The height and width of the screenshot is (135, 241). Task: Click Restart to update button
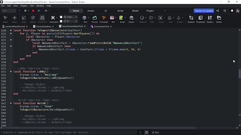pos(204,11)
